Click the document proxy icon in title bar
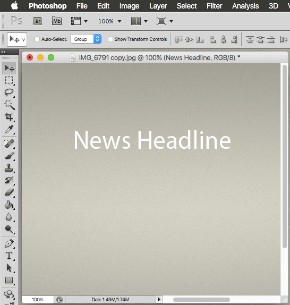The height and width of the screenshot is (305, 290). pos(73,57)
